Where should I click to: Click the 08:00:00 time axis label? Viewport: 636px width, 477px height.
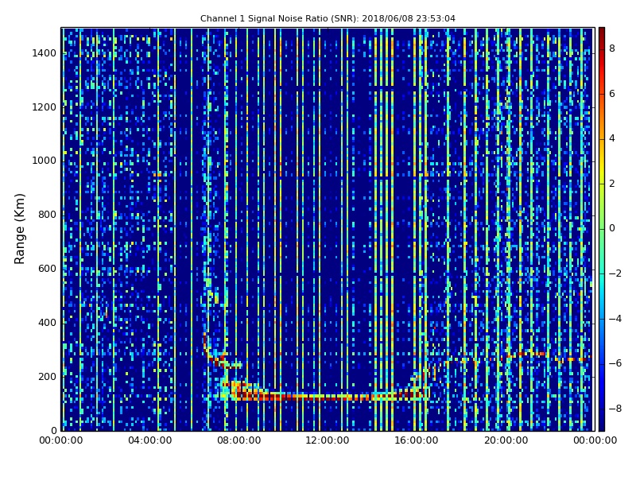[x=239, y=440]
